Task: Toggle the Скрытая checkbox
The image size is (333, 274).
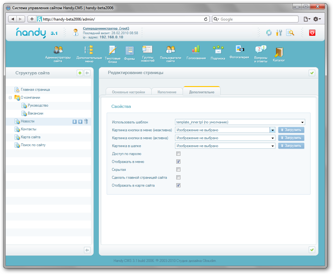Action: tap(178, 170)
